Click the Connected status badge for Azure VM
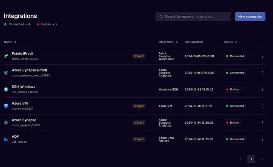Image resolution: width=273 pixels, height=167 pixels. coord(235,106)
